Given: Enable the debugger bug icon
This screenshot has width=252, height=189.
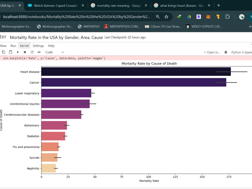Looking at the screenshot, I should coord(226,52).
